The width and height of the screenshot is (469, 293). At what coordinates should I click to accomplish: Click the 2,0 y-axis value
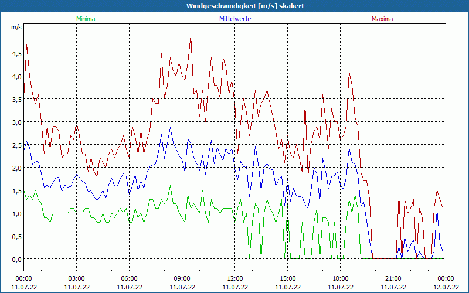tap(16, 168)
